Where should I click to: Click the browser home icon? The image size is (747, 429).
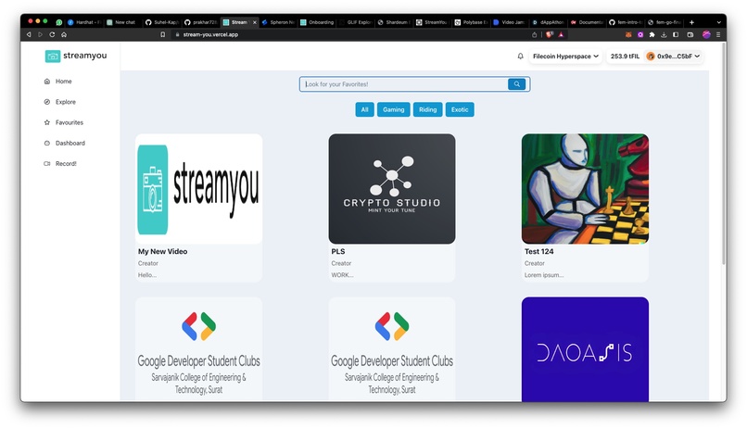click(64, 34)
